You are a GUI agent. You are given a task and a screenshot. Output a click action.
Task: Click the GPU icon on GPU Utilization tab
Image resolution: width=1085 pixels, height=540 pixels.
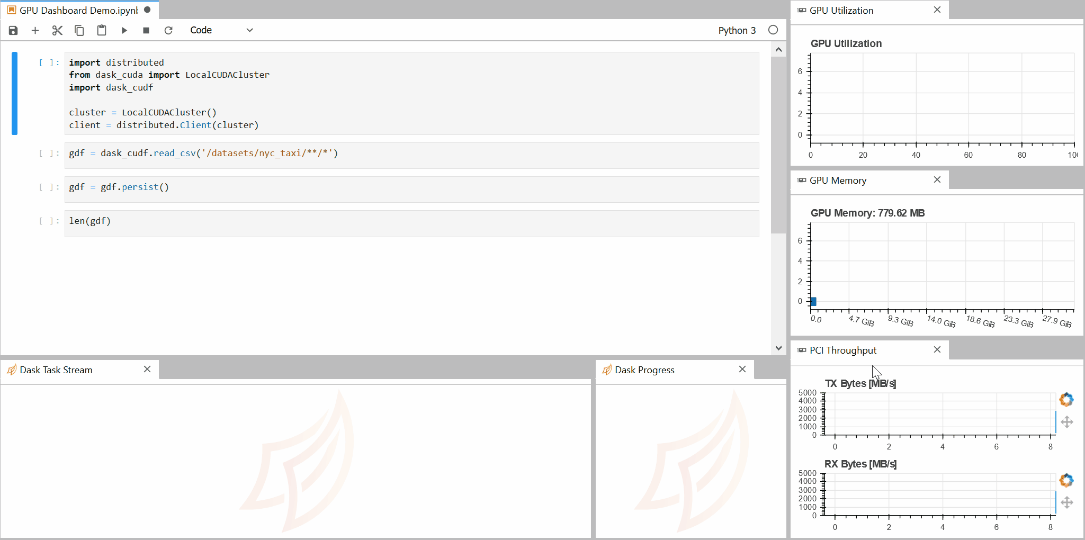tap(802, 11)
